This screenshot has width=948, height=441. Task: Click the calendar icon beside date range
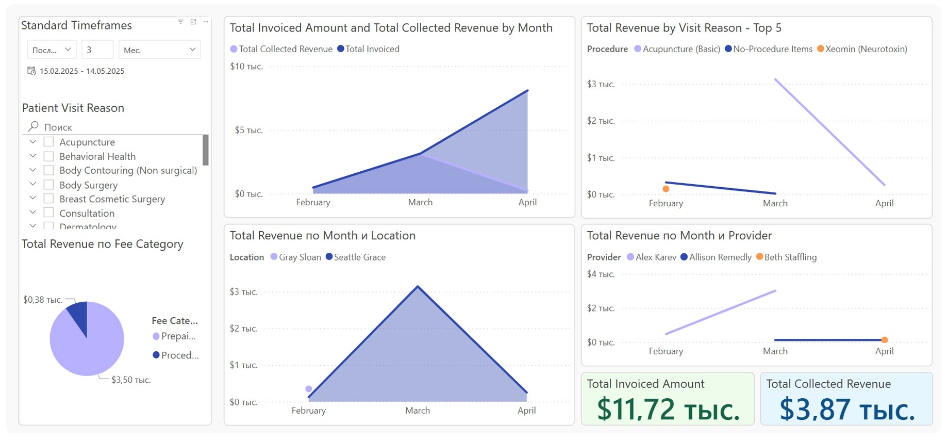tap(31, 71)
